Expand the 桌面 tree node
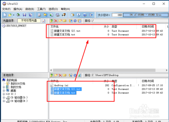 click(x=4, y=90)
